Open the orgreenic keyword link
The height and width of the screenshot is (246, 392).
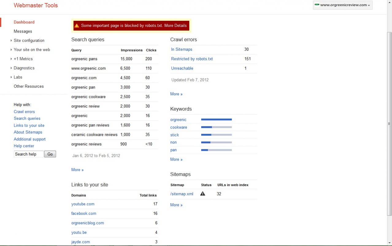tap(178, 120)
